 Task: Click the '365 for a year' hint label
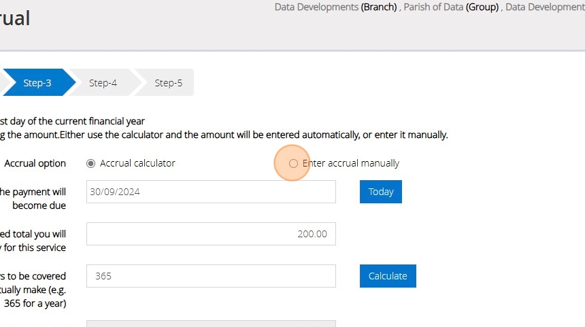pos(35,303)
